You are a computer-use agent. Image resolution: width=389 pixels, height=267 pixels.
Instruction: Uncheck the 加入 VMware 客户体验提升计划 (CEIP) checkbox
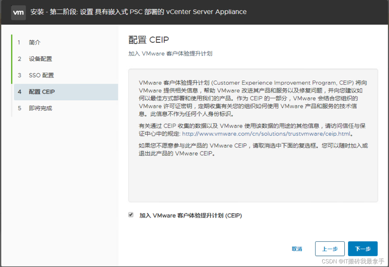[131, 215]
